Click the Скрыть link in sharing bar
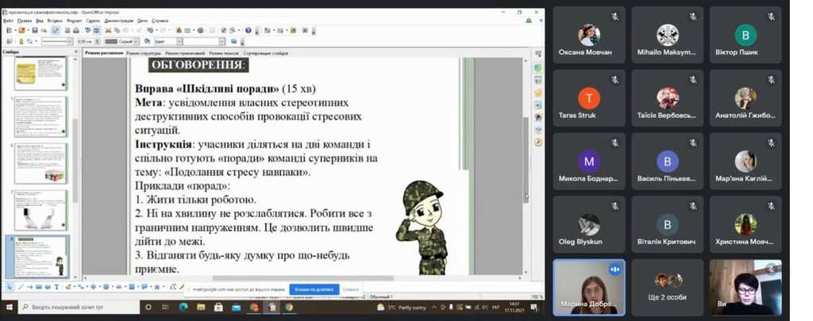 [351, 289]
